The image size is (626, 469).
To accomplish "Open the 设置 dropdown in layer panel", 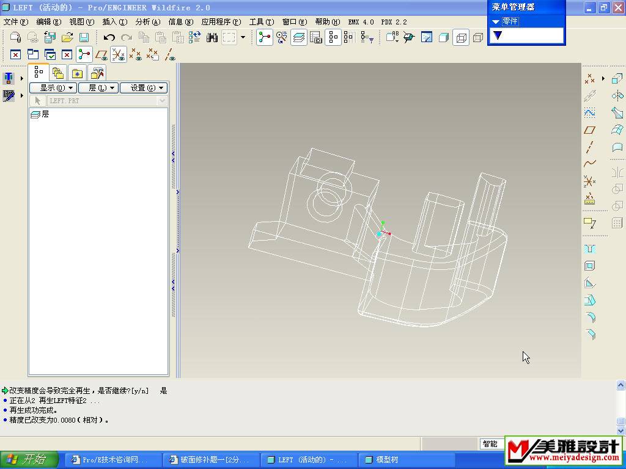I will pos(144,88).
